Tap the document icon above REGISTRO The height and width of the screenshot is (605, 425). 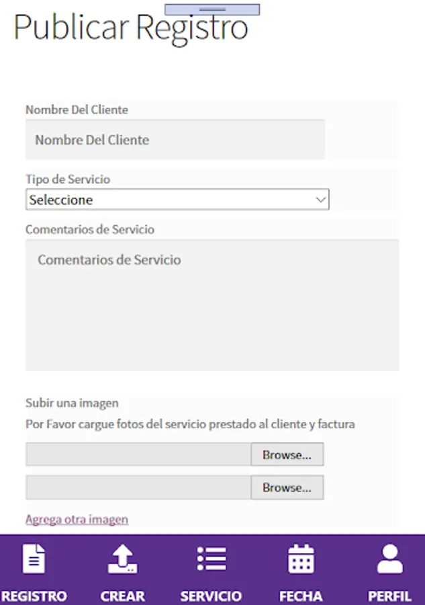coord(34,559)
